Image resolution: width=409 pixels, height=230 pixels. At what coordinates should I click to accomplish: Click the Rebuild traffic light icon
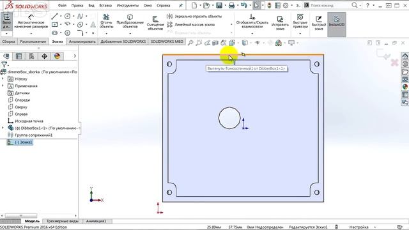point(270,5)
